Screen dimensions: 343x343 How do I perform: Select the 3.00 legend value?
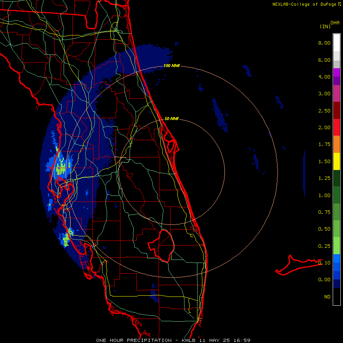pyautogui.click(x=324, y=94)
